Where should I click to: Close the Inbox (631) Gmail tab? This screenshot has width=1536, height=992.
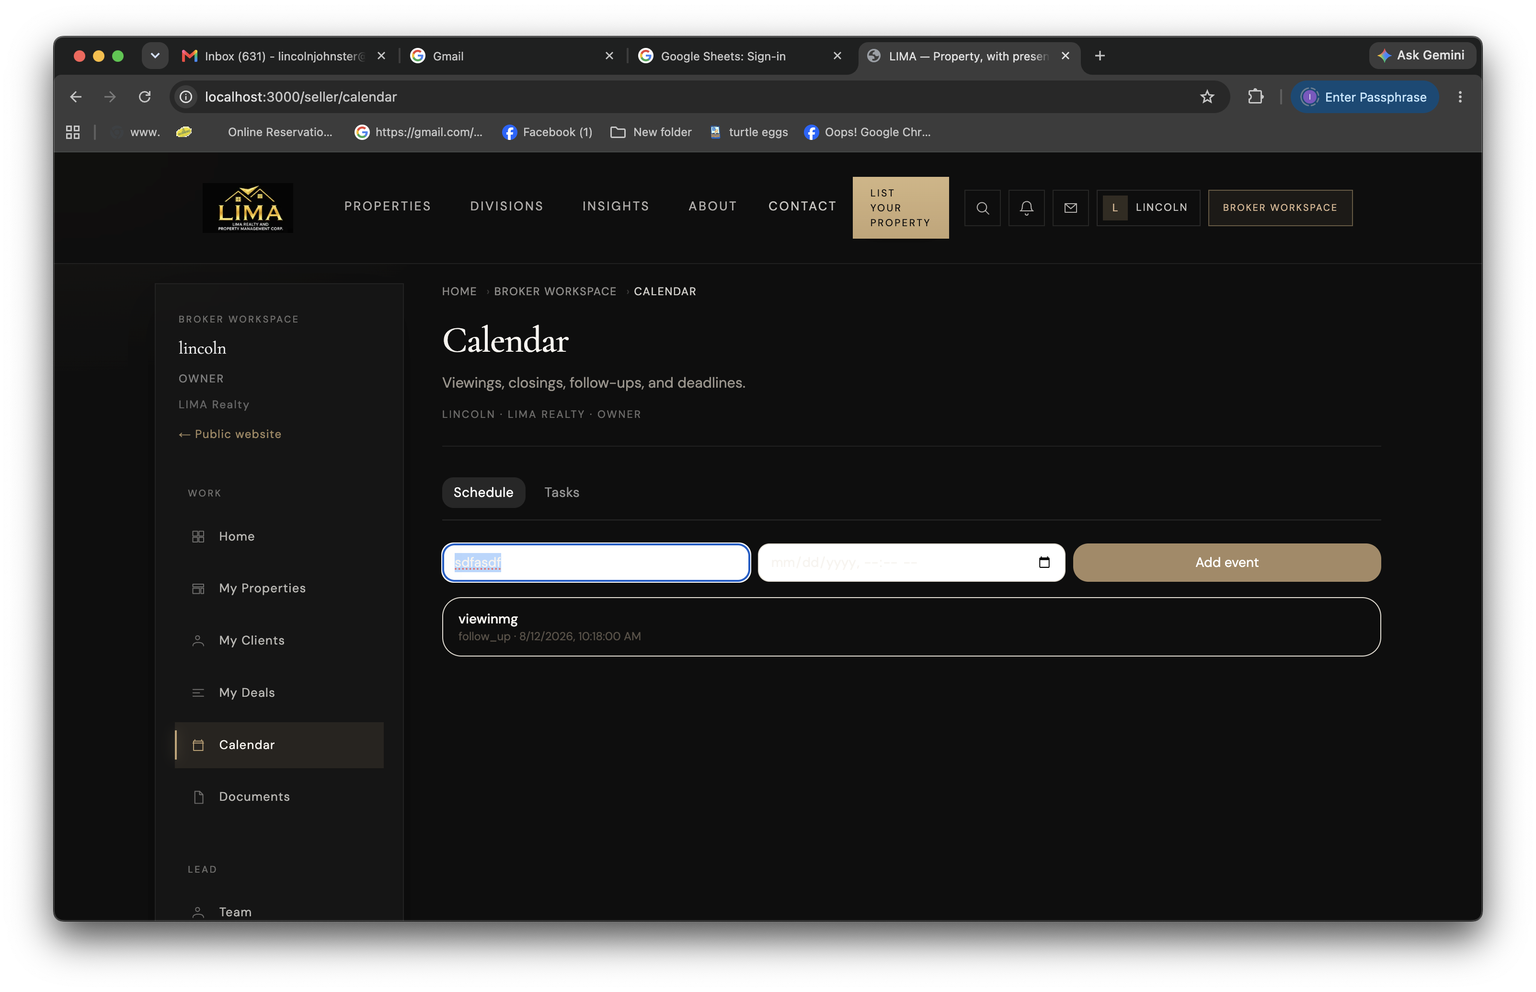pos(381,56)
